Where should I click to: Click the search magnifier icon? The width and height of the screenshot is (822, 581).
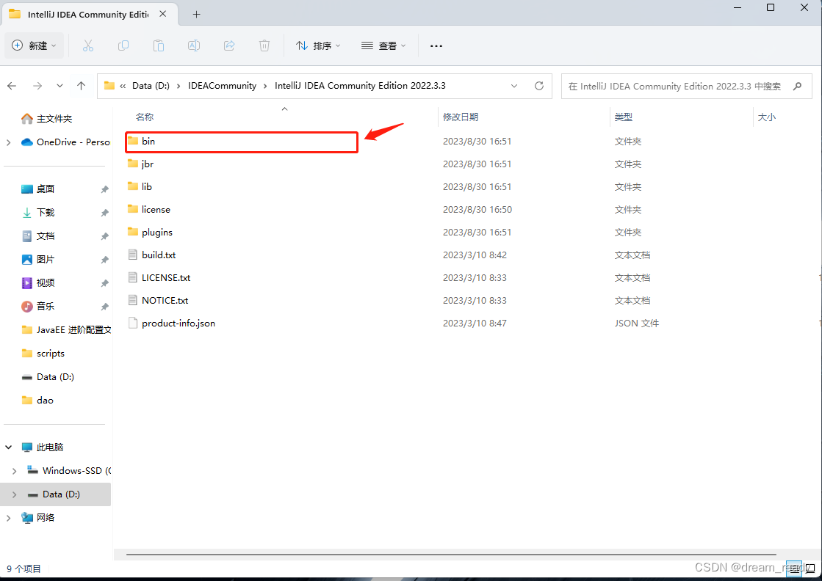click(x=797, y=87)
